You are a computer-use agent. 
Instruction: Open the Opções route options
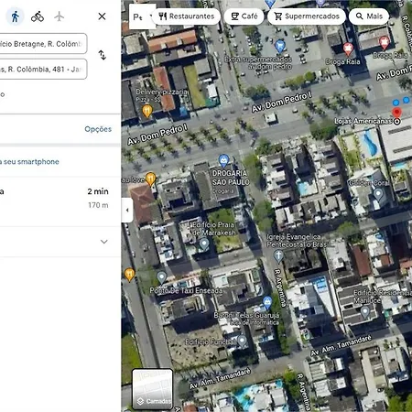click(x=98, y=129)
